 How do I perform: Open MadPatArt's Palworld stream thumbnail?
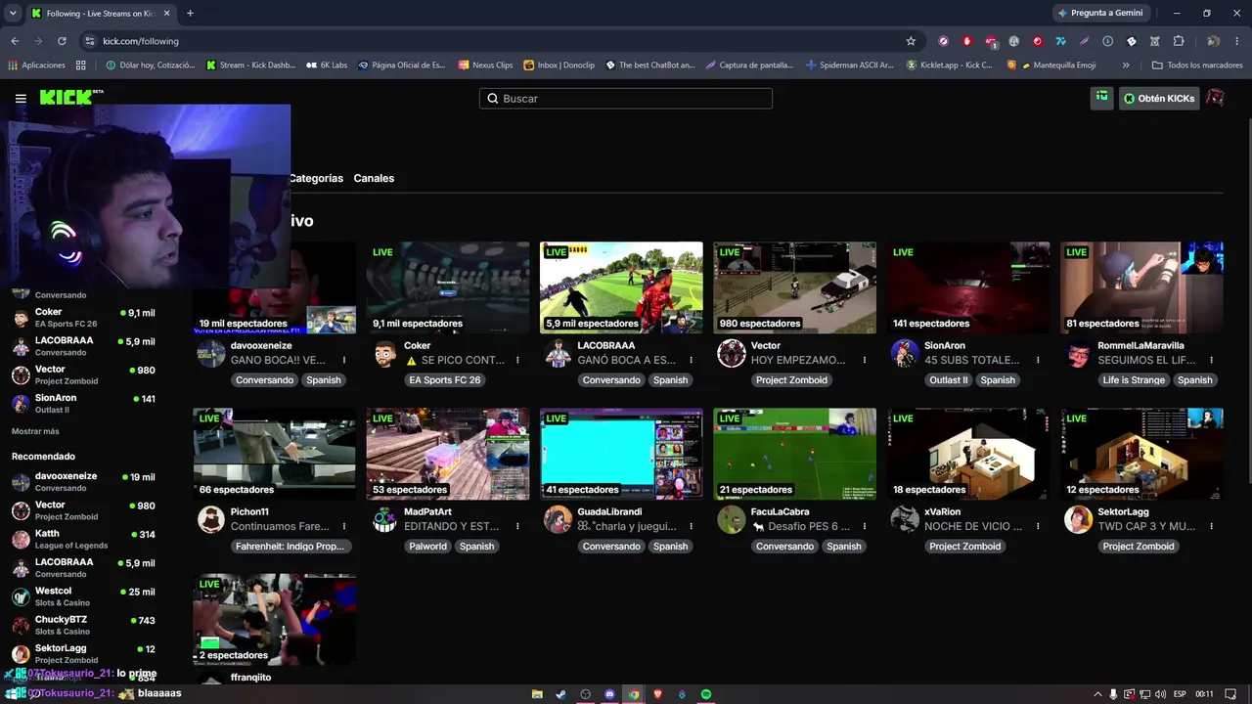click(x=448, y=454)
